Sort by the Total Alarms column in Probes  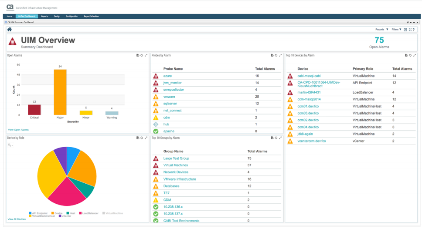tap(265, 69)
